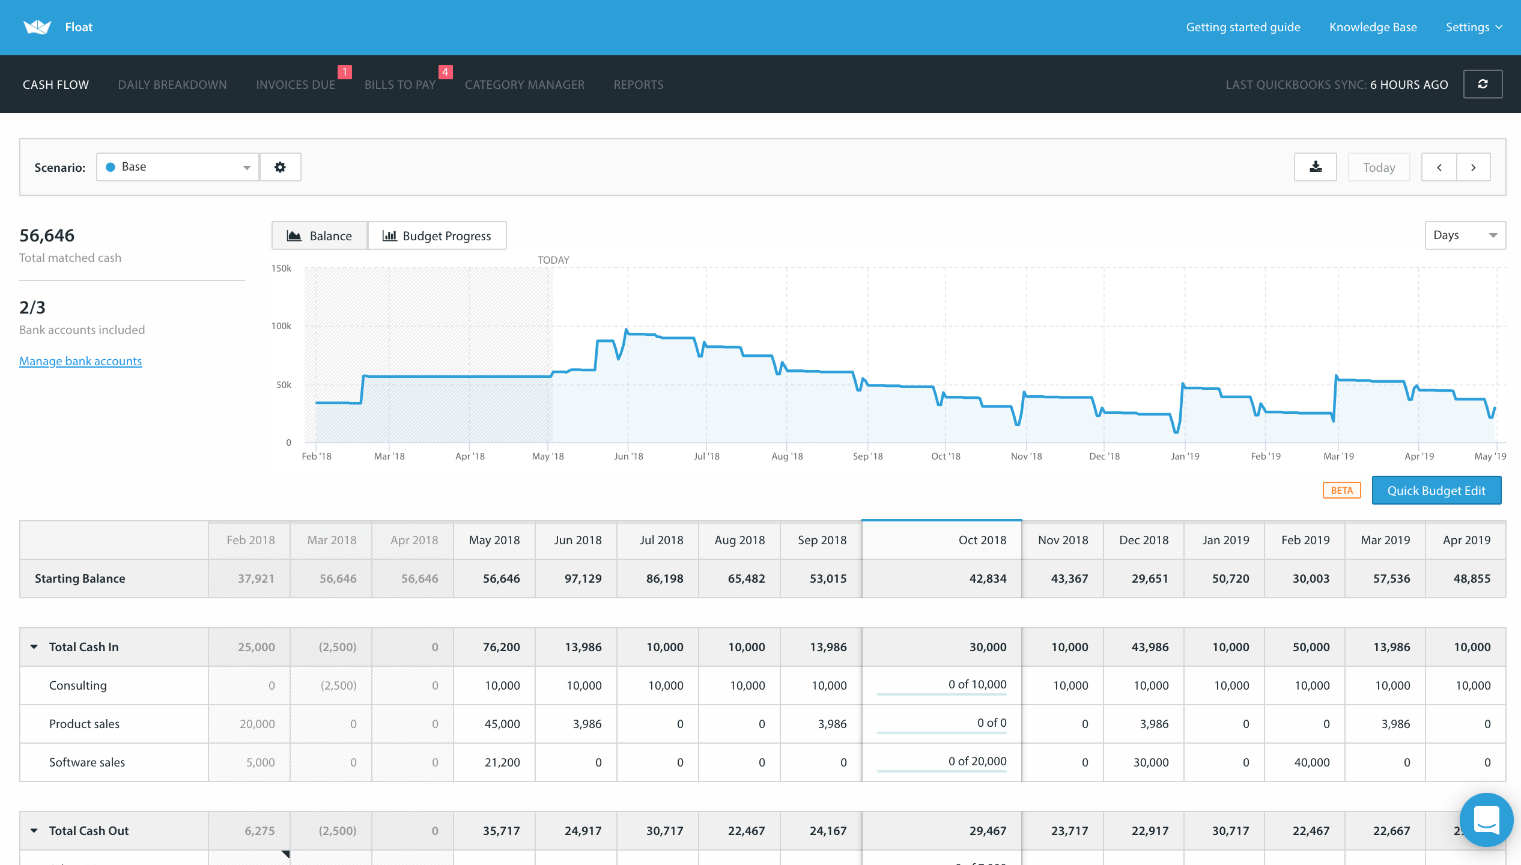The width and height of the screenshot is (1521, 865).
Task: Open the chat support bubble
Action: [1486, 819]
